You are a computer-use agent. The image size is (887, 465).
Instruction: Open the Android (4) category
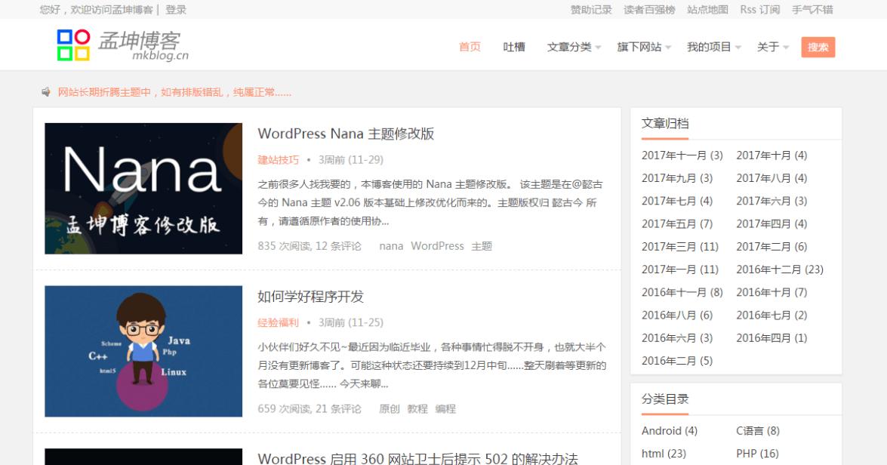coord(669,430)
